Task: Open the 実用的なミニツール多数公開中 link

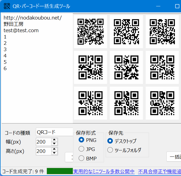Action: 104,172
